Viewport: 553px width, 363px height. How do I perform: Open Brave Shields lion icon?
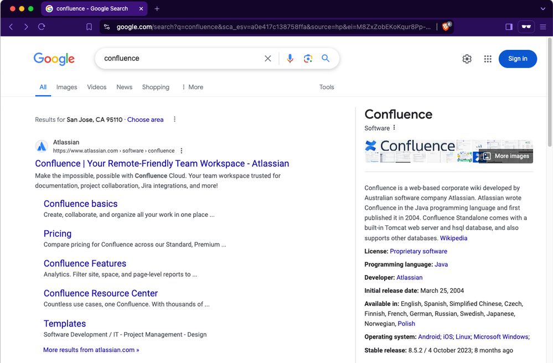446,27
